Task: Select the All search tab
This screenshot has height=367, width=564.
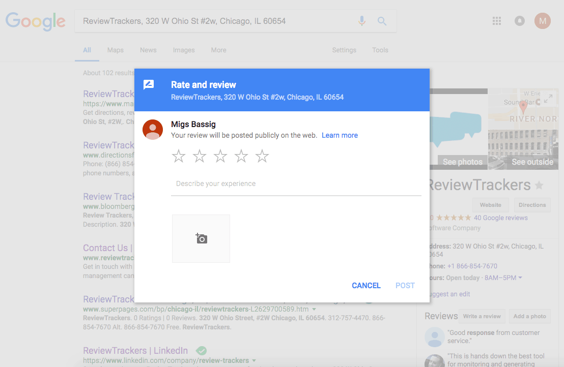Action: tap(87, 50)
